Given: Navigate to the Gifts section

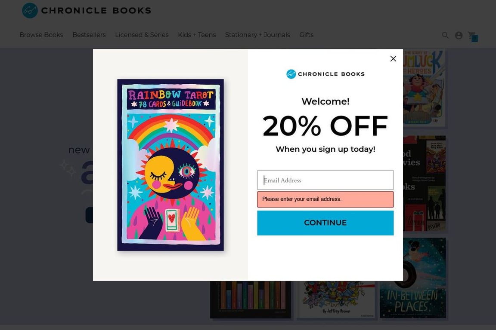Looking at the screenshot, I should [307, 35].
